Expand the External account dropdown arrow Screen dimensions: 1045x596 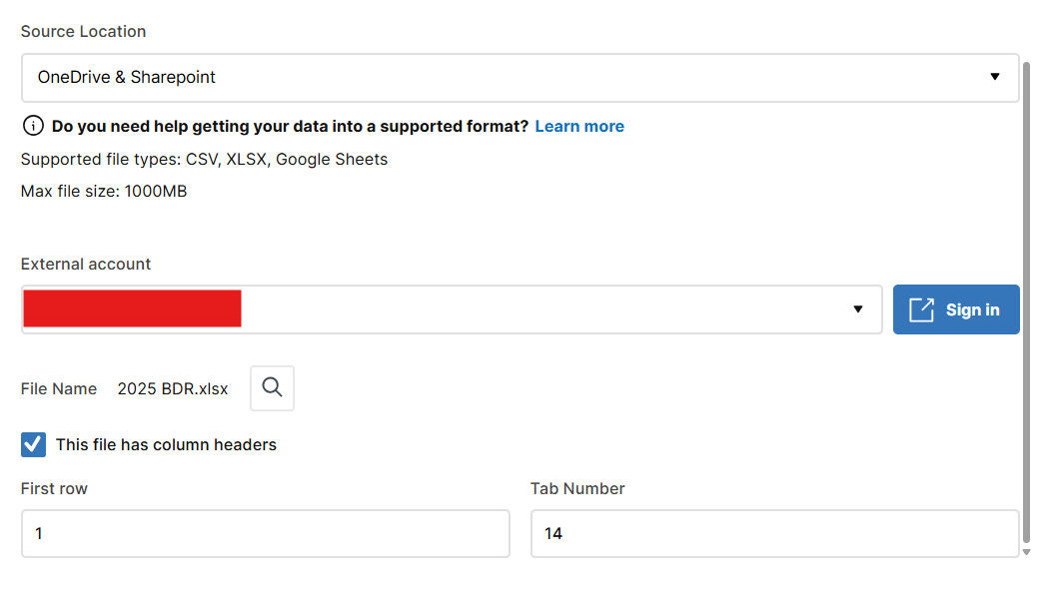pos(858,309)
